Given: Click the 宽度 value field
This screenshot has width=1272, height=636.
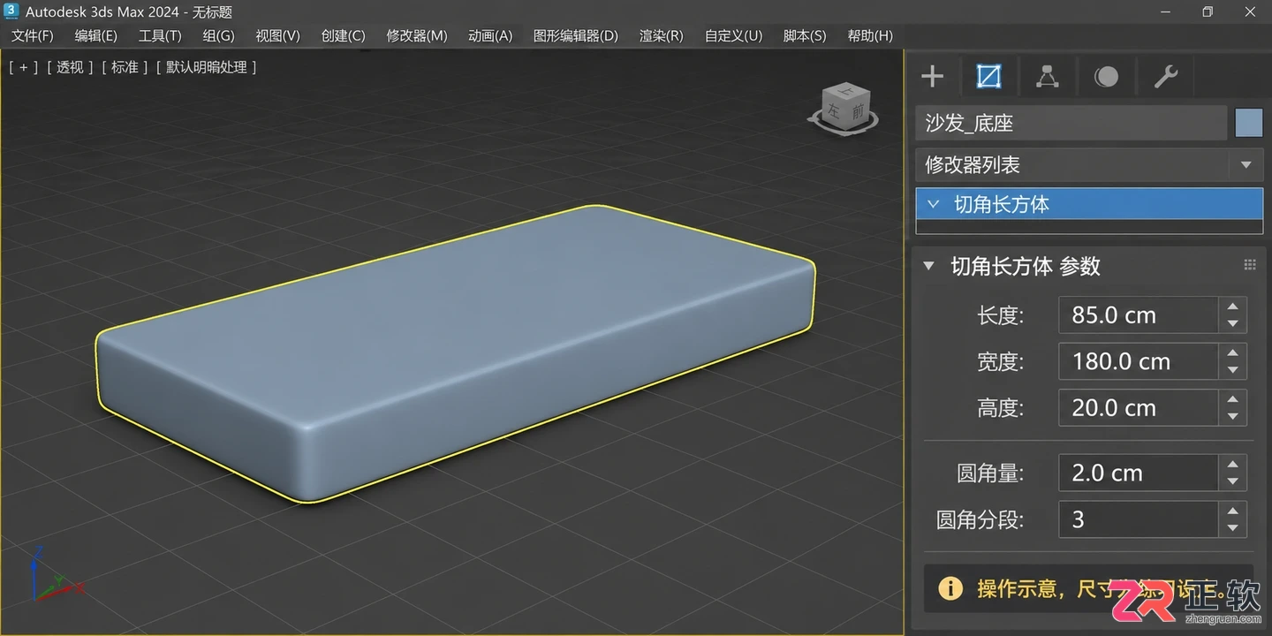Looking at the screenshot, I should pyautogui.click(x=1139, y=361).
